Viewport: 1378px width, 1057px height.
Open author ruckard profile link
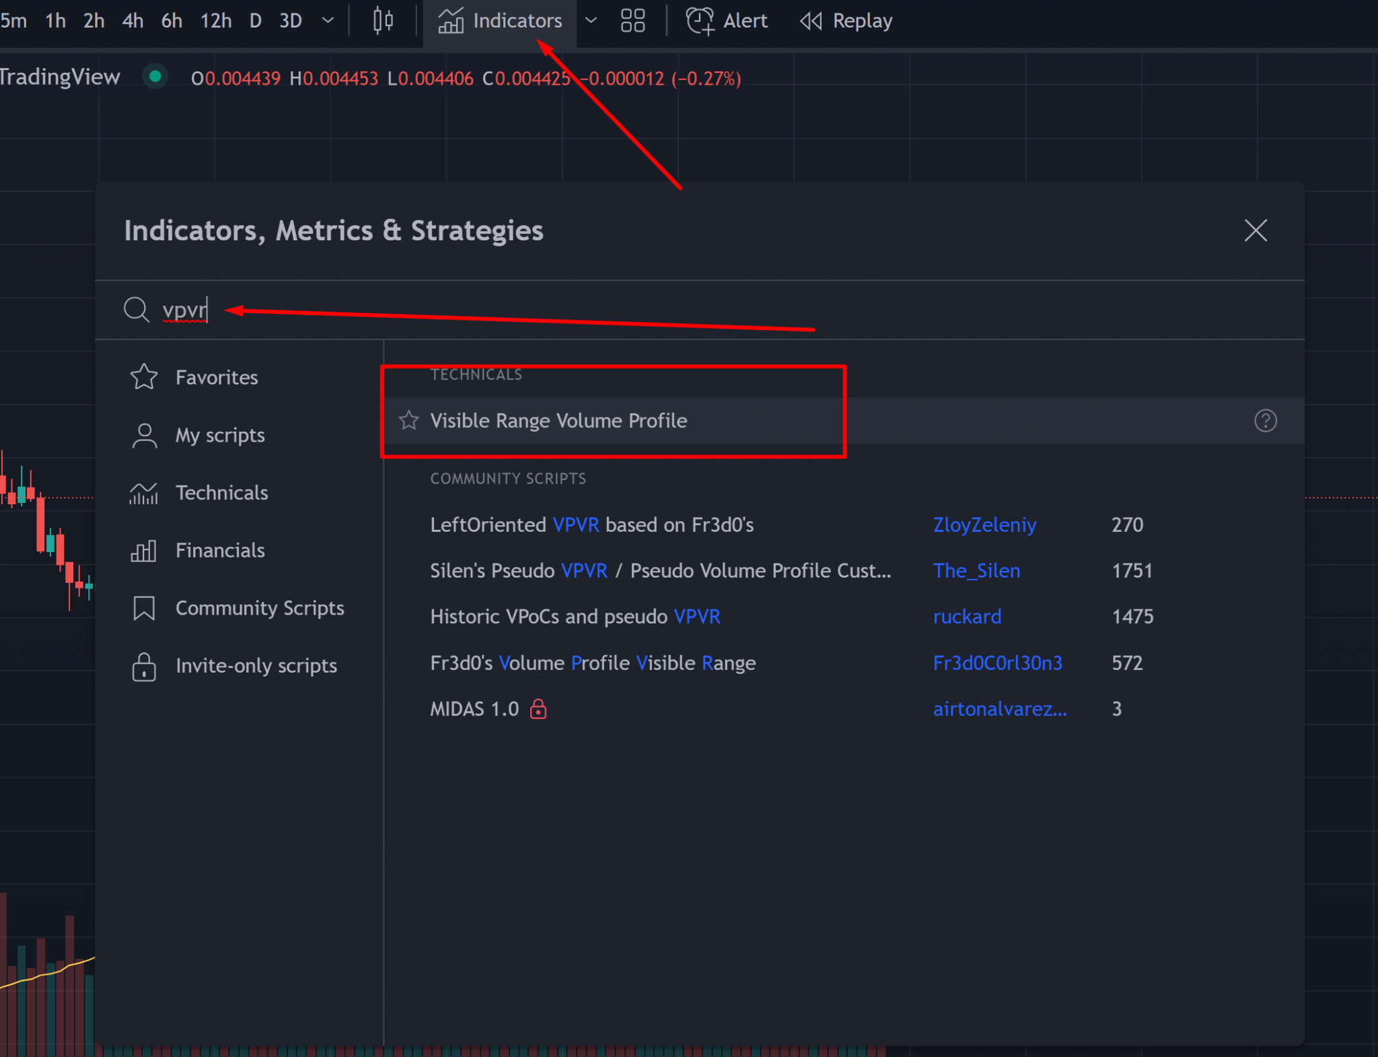pyautogui.click(x=967, y=616)
